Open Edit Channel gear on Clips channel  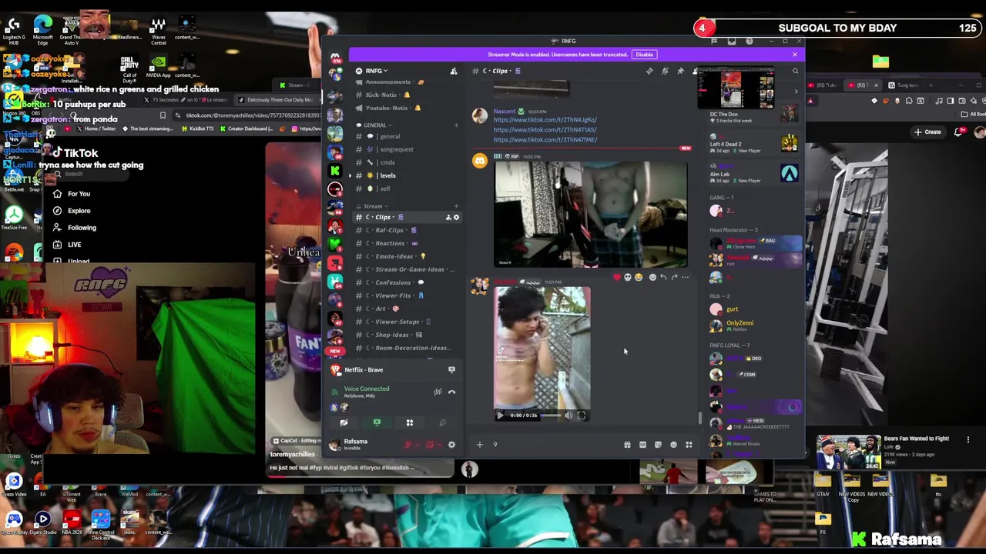coord(456,217)
